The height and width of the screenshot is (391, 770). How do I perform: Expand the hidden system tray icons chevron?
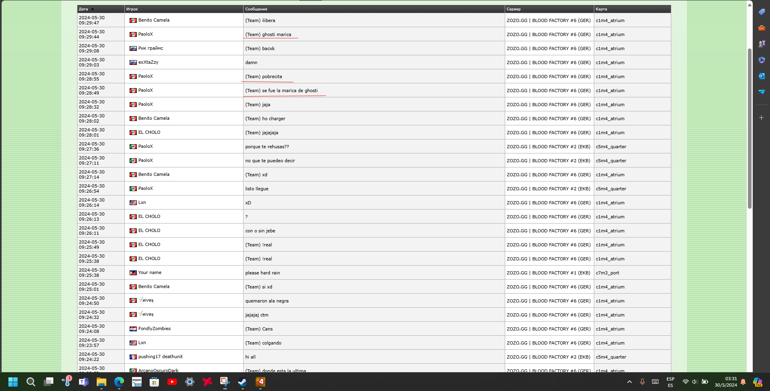pos(629,382)
